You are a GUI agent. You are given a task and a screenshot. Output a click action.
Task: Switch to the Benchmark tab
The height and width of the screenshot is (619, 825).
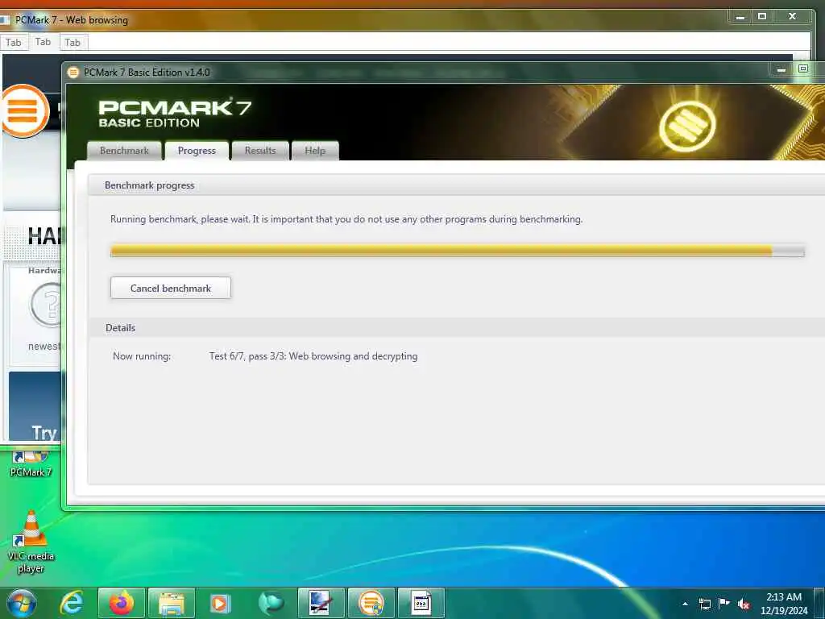click(x=124, y=151)
